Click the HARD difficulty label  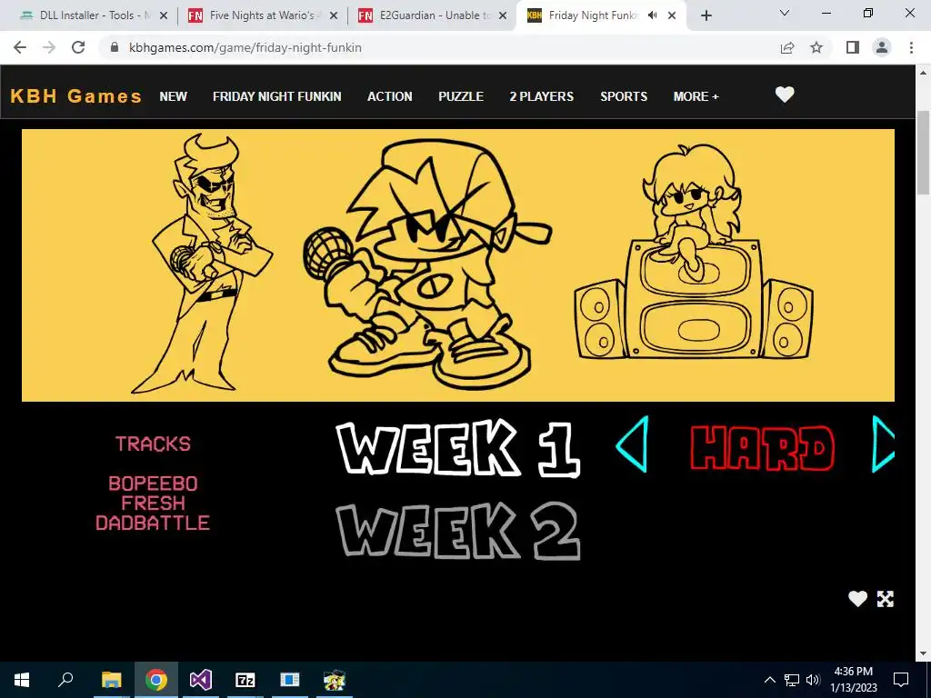[763, 448]
